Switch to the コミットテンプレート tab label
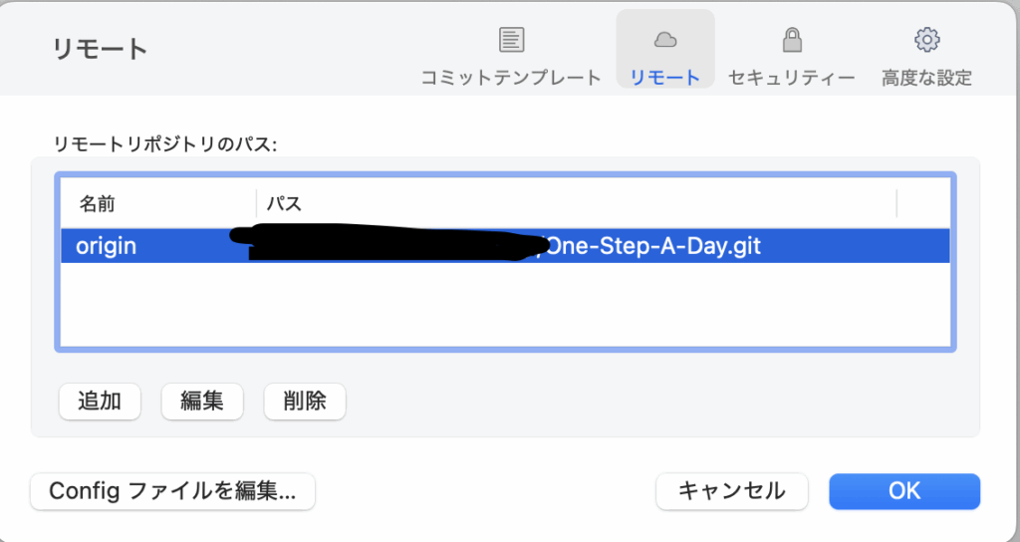This screenshot has width=1020, height=542. [511, 78]
